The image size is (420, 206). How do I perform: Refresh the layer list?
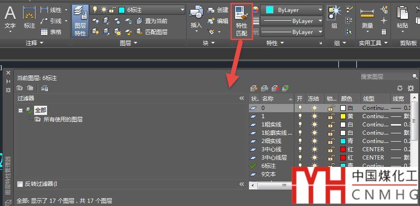click(400, 88)
